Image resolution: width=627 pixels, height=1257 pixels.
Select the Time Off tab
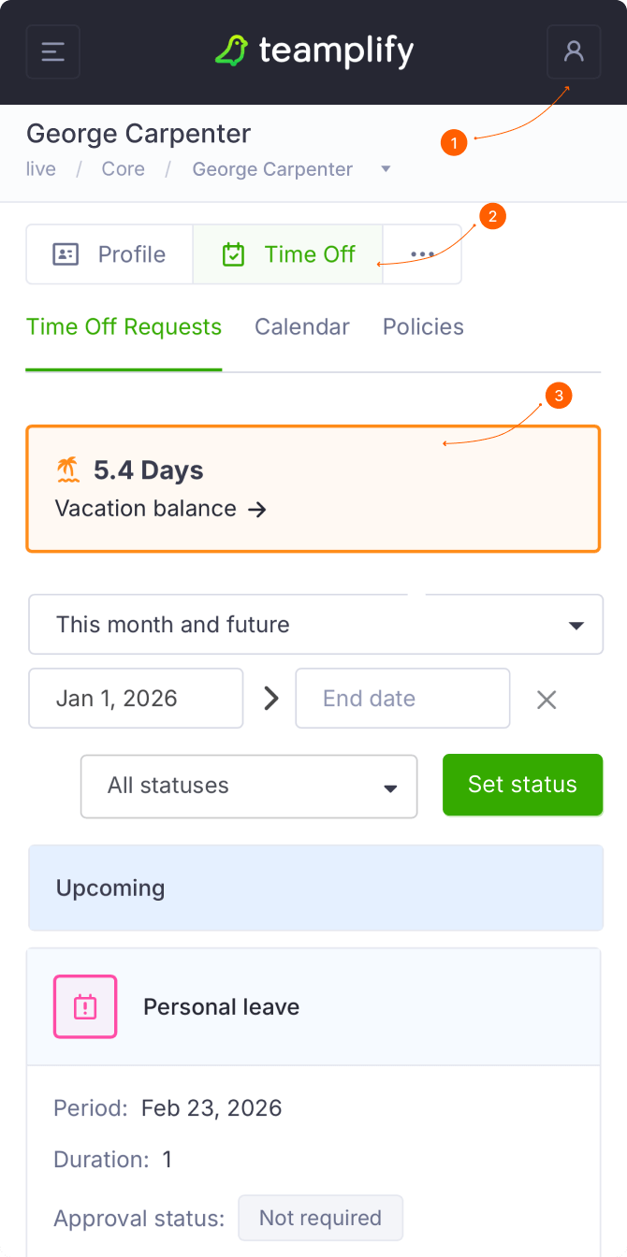coord(288,254)
